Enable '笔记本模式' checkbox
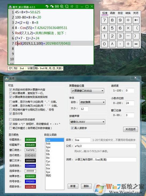This screenshot has height=196, width=146. [10, 128]
